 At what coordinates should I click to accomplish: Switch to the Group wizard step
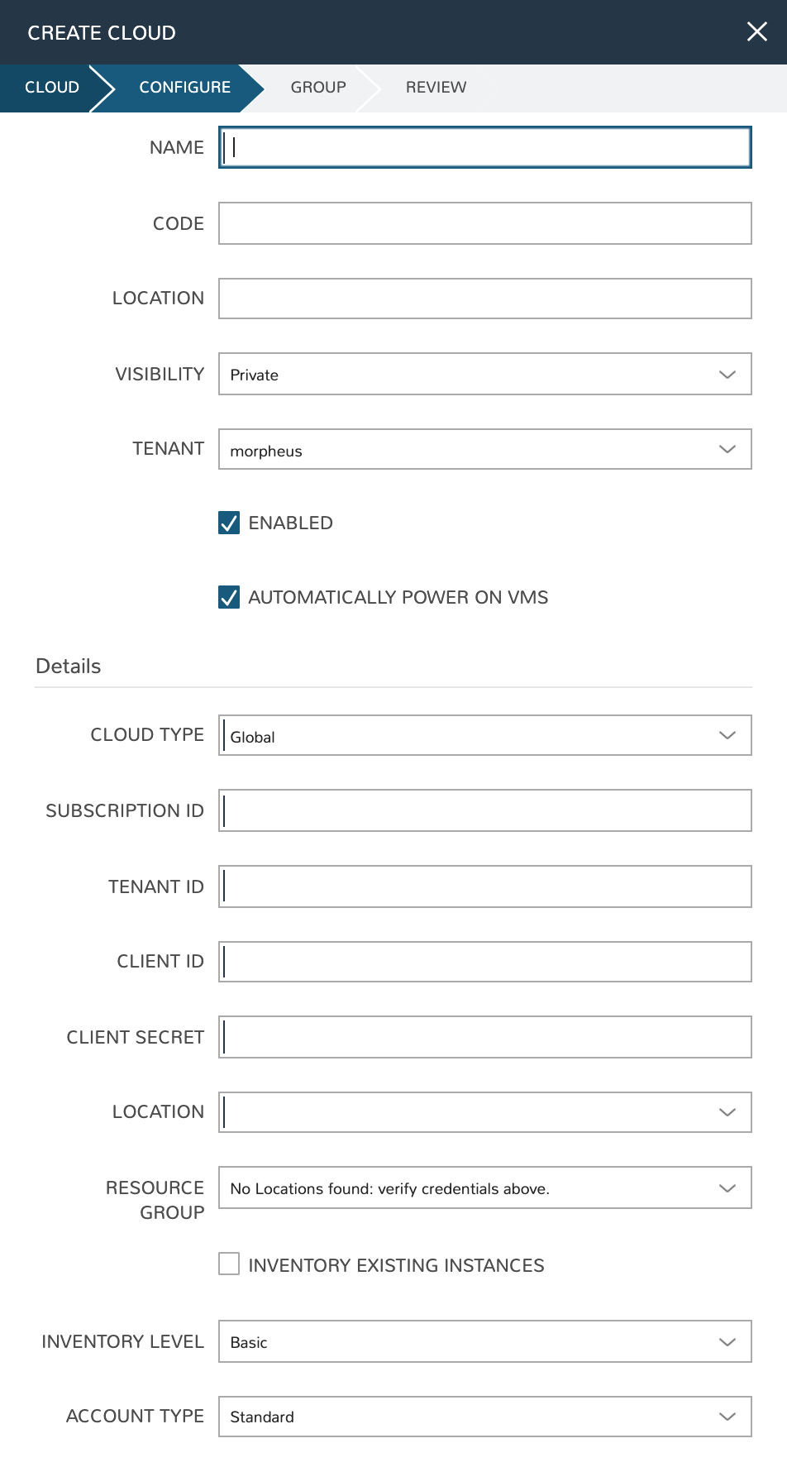tap(318, 88)
